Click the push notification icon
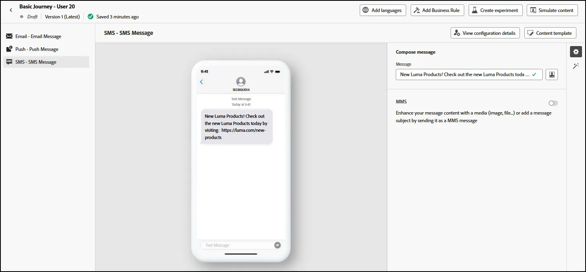 [x=9, y=49]
